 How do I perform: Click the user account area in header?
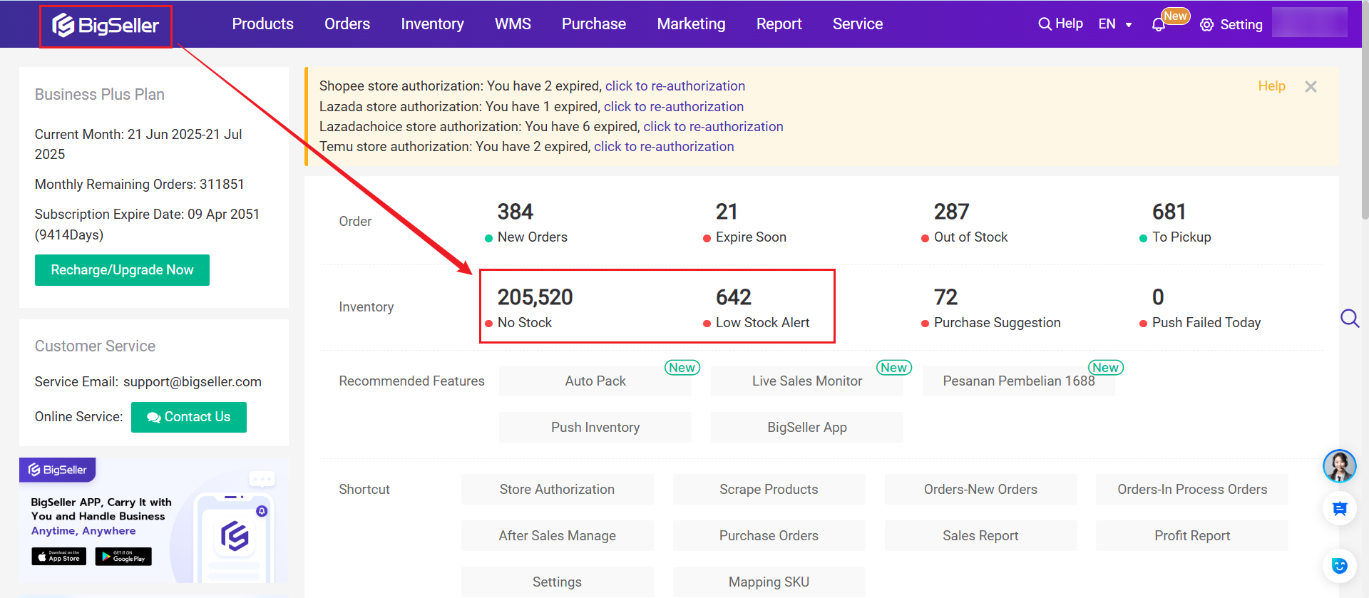(1310, 23)
